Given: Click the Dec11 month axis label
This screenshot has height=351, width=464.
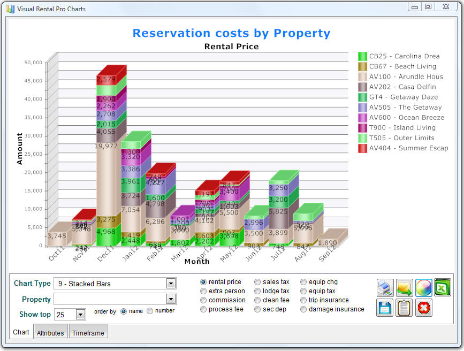Looking at the screenshot, I should (x=105, y=254).
